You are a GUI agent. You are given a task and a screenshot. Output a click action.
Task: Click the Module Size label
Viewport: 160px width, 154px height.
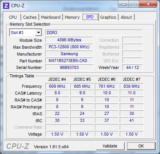(31, 40)
